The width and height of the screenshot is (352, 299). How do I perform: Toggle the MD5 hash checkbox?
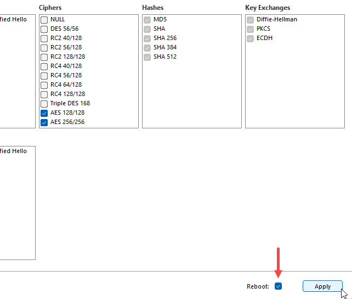[x=147, y=19]
